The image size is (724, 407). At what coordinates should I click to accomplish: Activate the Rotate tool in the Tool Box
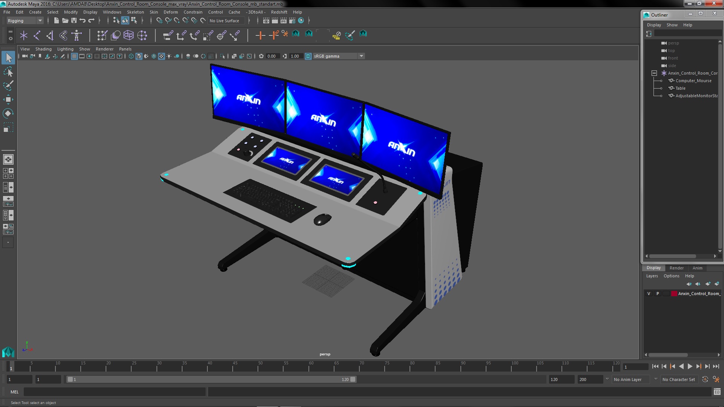pos(8,113)
